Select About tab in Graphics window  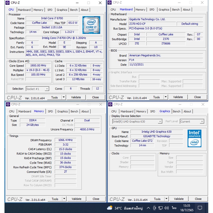pyautogui.click(x=187, y=111)
